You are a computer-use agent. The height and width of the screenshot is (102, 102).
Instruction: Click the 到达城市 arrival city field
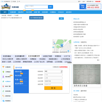(53, 78)
